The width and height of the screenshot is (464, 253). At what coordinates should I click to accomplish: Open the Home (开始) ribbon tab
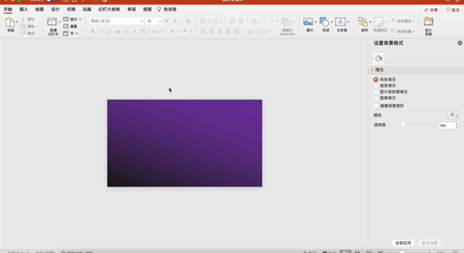click(8, 9)
